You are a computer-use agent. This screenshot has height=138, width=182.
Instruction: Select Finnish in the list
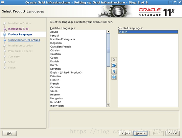click(x=78, y=80)
